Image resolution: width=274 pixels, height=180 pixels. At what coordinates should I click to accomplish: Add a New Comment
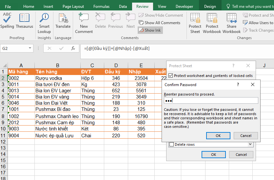pyautogui.click(x=84, y=23)
